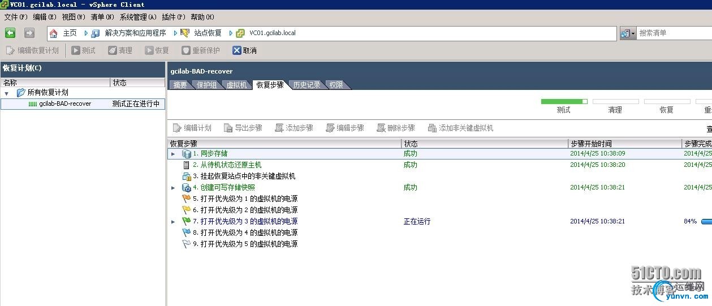The width and height of the screenshot is (712, 306).
Task: Switch to the 权限 tab
Action: [x=336, y=85]
